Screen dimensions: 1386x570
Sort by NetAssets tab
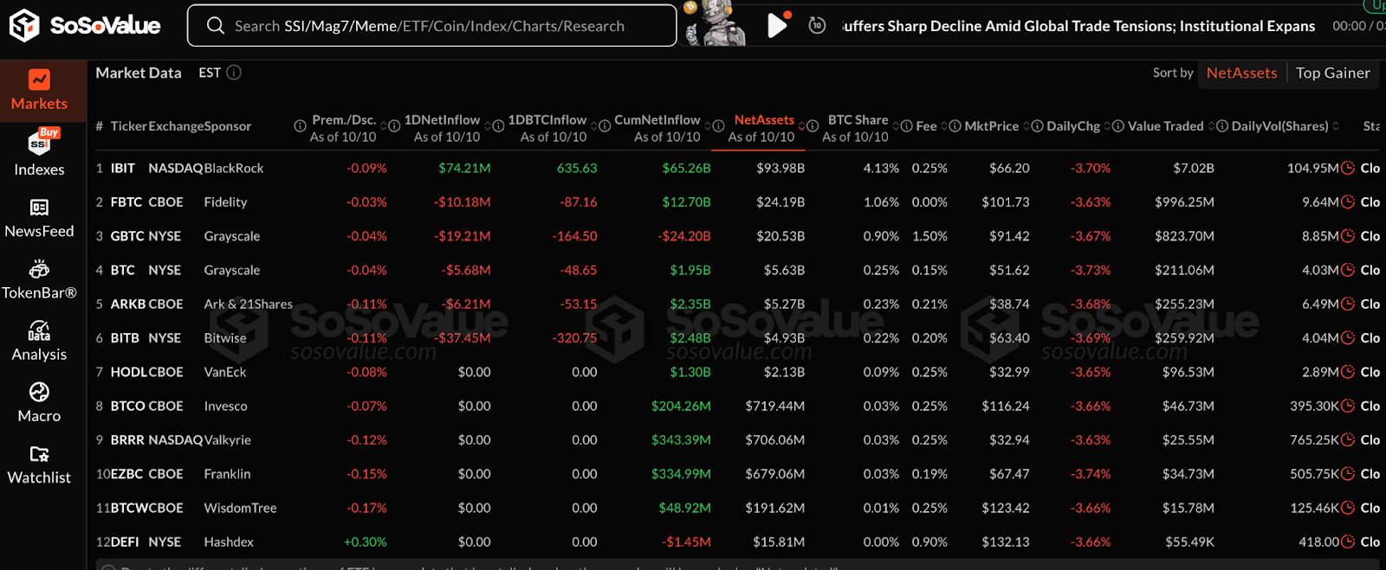1241,73
